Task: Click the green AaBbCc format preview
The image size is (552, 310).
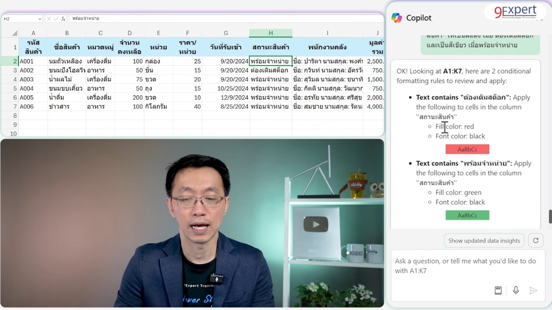Action: 467,215
